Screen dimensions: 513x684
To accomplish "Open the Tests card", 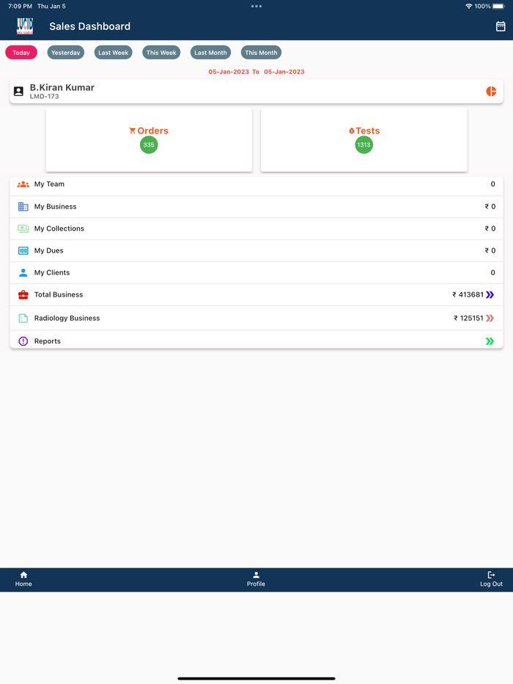I will (x=363, y=140).
